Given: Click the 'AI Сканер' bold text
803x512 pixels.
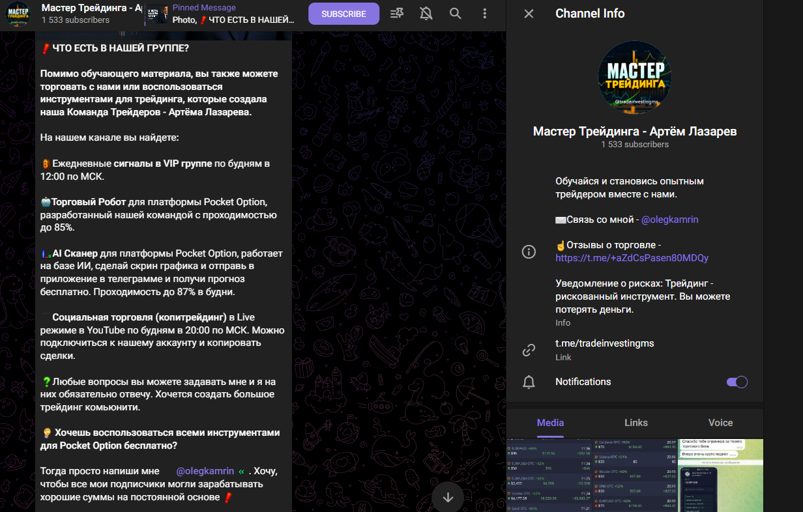Looking at the screenshot, I should click(74, 253).
